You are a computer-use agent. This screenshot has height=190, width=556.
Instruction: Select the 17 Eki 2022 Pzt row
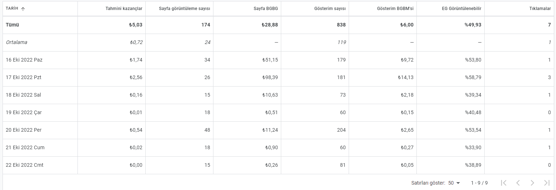(x=278, y=78)
